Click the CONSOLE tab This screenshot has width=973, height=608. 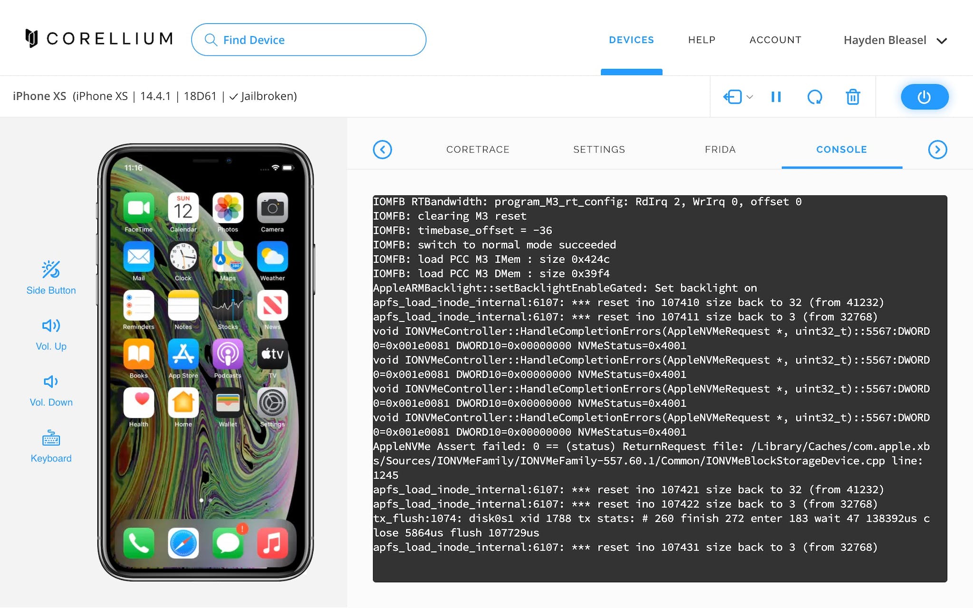point(841,149)
